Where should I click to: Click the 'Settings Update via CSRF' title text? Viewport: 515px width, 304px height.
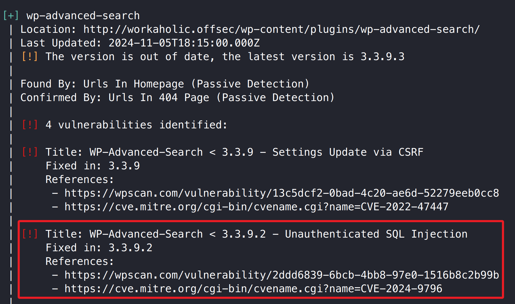click(x=348, y=152)
